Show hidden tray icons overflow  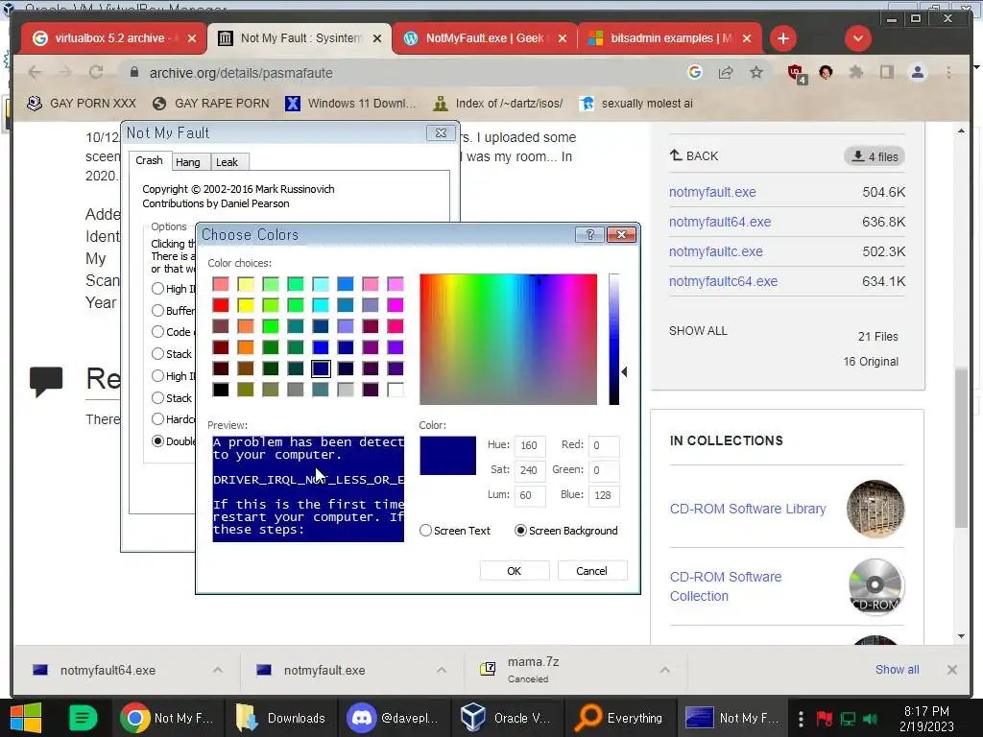point(801,718)
